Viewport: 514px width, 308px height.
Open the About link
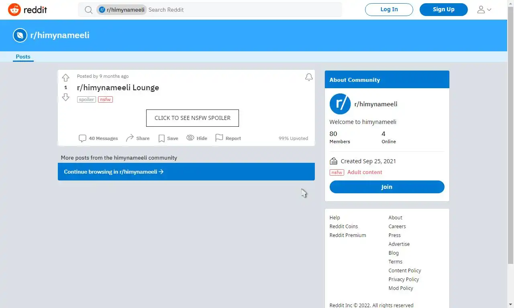[x=395, y=218]
